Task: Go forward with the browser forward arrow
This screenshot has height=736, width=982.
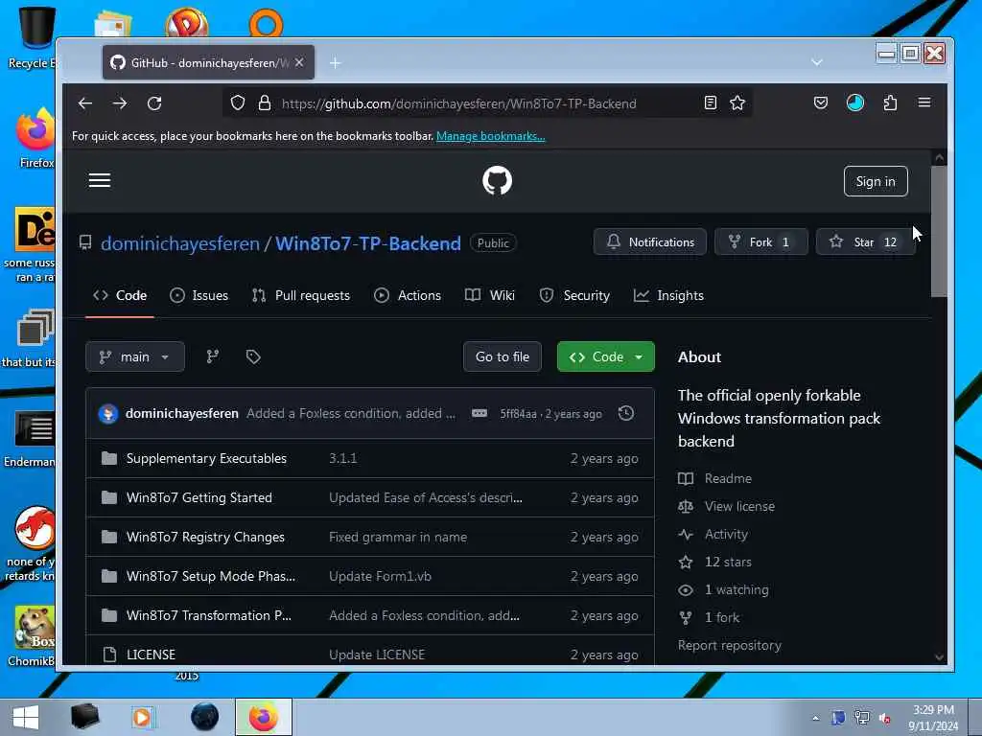Action: pos(120,103)
